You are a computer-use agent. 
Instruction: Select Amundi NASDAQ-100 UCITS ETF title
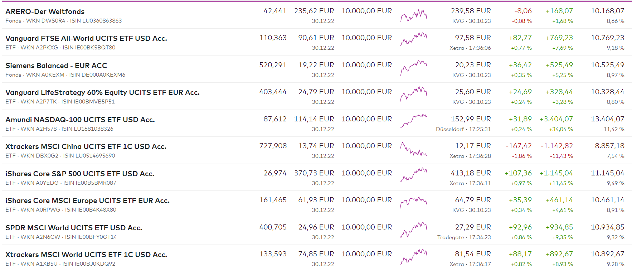pos(80,120)
